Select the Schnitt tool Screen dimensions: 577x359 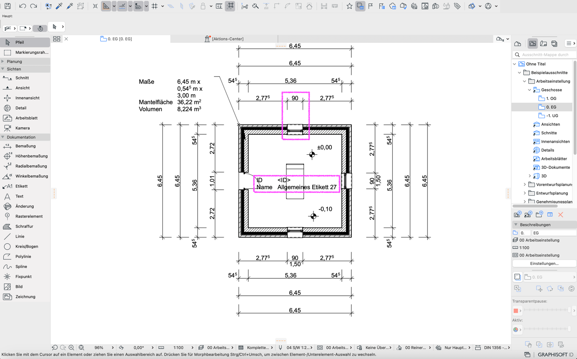click(25, 78)
